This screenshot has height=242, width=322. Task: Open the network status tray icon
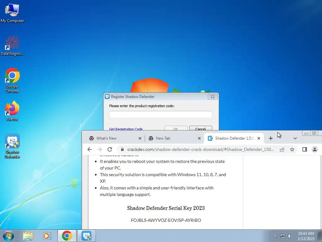[x=283, y=236]
